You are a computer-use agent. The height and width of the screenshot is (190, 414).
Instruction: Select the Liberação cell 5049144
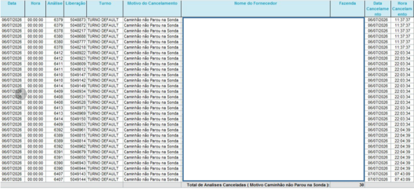coord(75,180)
